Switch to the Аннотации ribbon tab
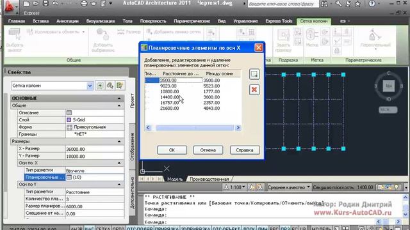 [67, 21]
